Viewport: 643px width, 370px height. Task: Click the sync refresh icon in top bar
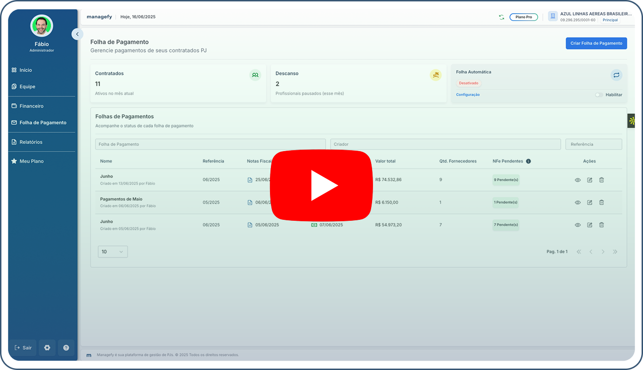click(x=501, y=17)
